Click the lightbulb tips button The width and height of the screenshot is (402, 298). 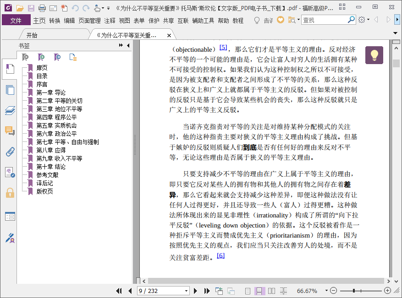[x=374, y=55]
